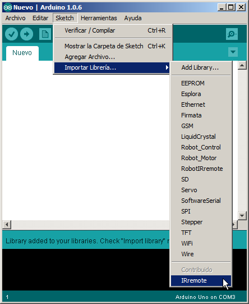Click the Upload arrow toolbar icon

point(26,34)
